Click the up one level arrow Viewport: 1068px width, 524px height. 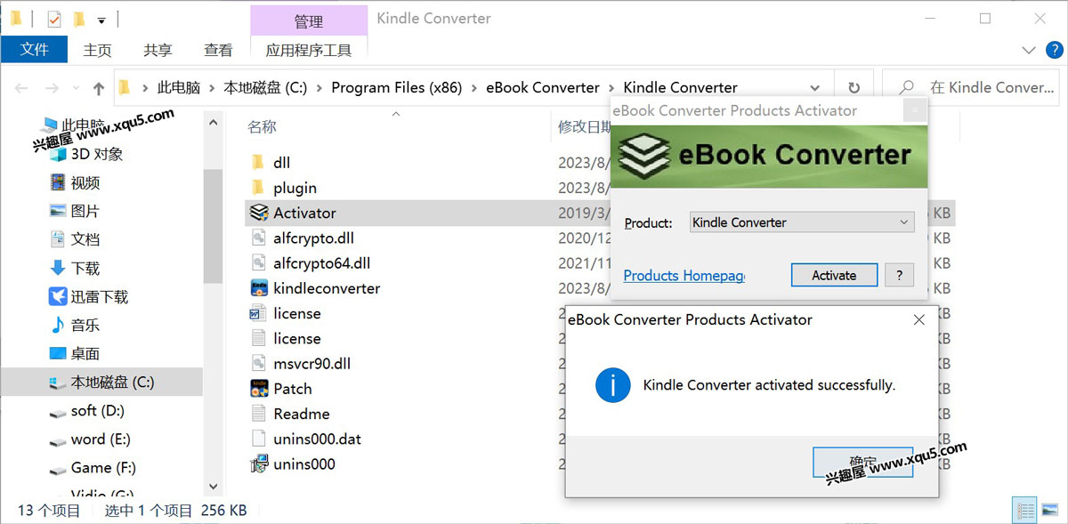[x=99, y=88]
